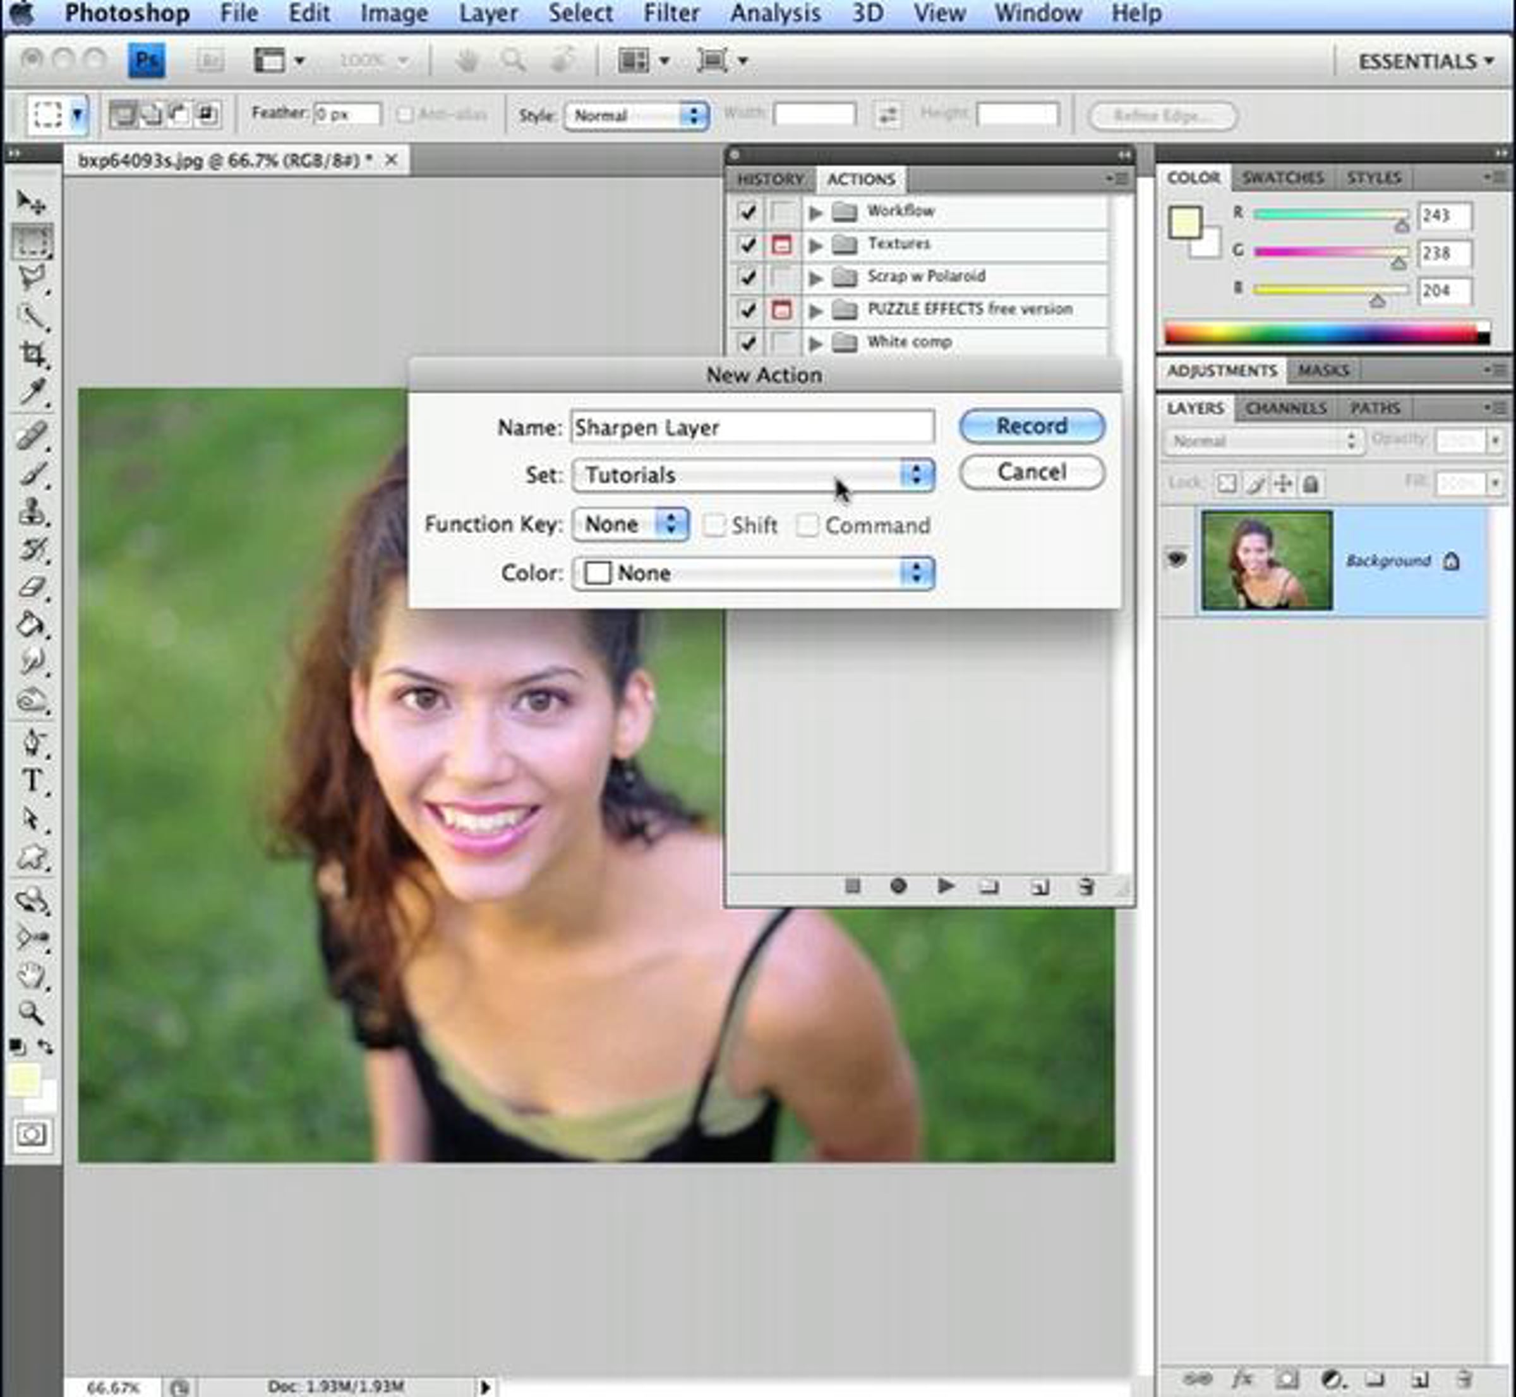The height and width of the screenshot is (1397, 1516).
Task: Select the Eyedropper tool
Action: (x=32, y=391)
